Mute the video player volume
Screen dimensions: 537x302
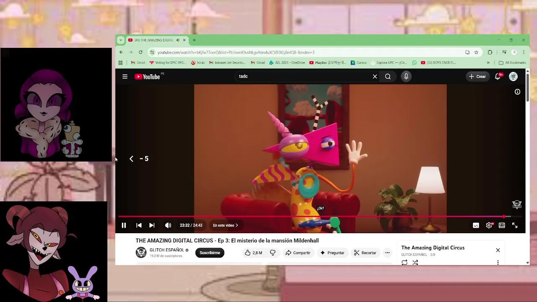click(x=168, y=225)
